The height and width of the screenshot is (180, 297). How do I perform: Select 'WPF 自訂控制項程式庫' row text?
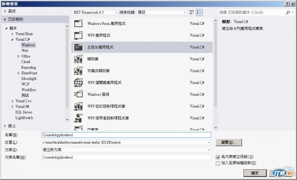(x=106, y=107)
